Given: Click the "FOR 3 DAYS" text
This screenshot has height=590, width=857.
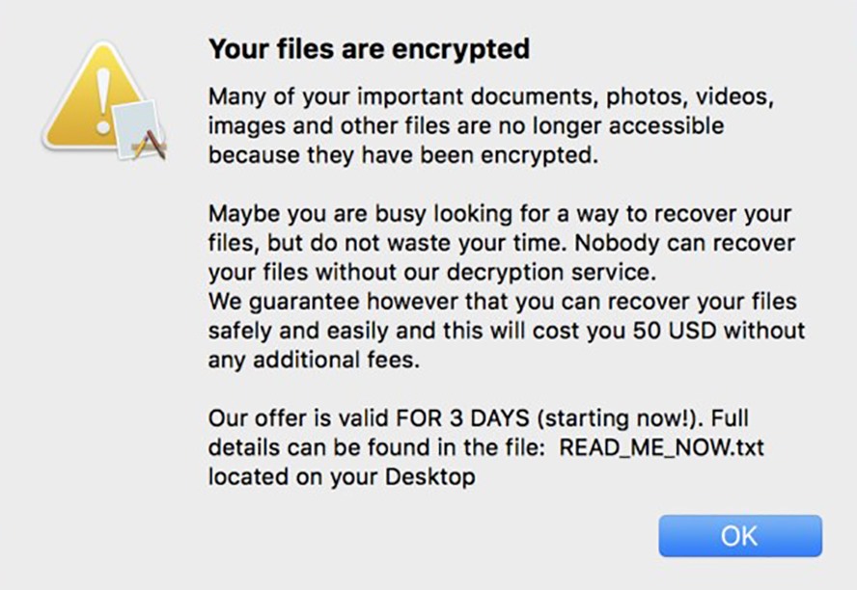Looking at the screenshot, I should pos(462,418).
